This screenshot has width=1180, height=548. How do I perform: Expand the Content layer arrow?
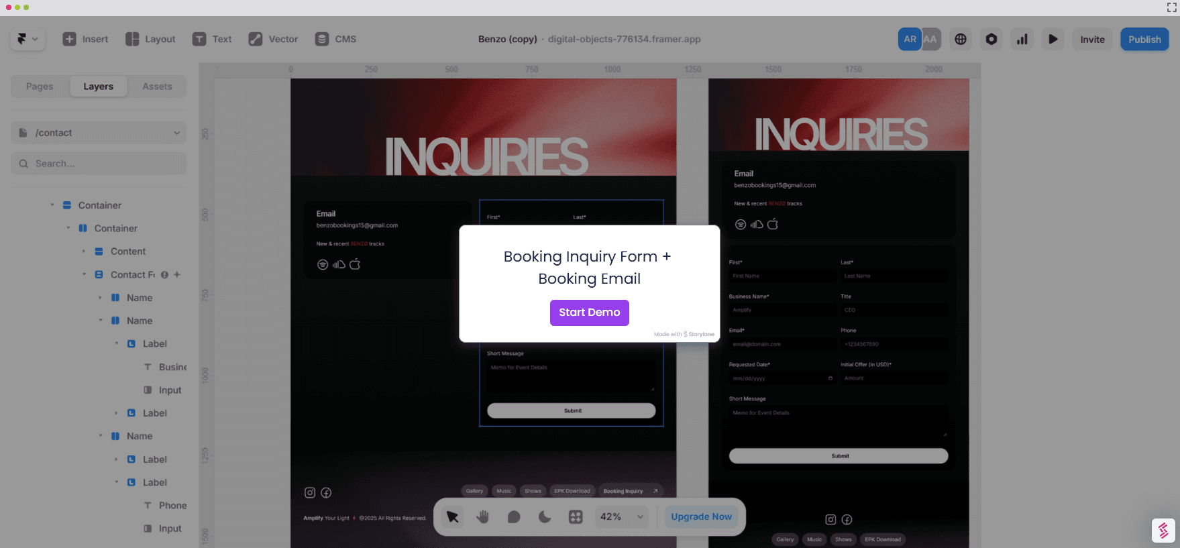point(84,252)
